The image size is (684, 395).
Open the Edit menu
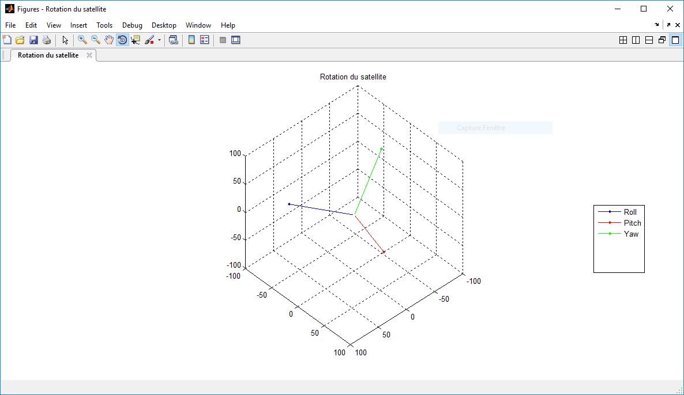click(31, 25)
